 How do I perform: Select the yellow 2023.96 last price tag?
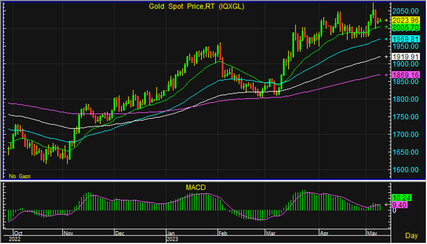pos(406,20)
